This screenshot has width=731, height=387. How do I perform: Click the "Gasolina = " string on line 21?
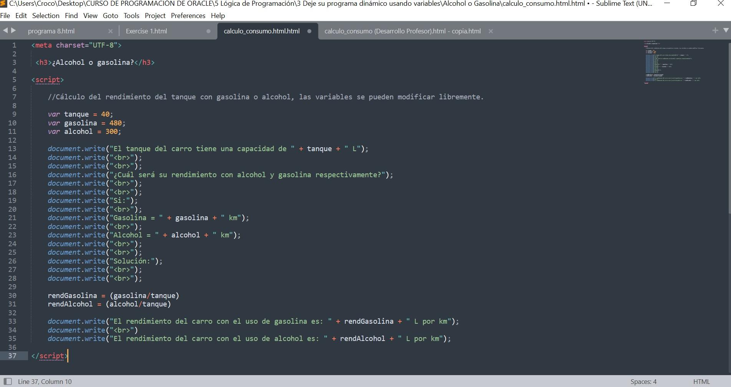(x=136, y=218)
